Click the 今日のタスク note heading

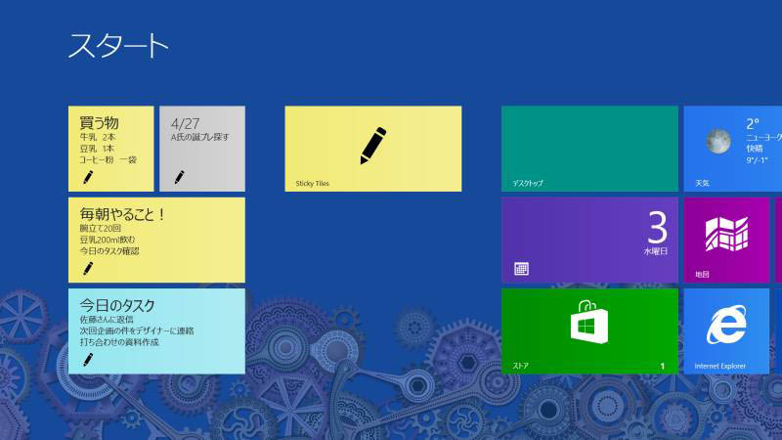(117, 305)
